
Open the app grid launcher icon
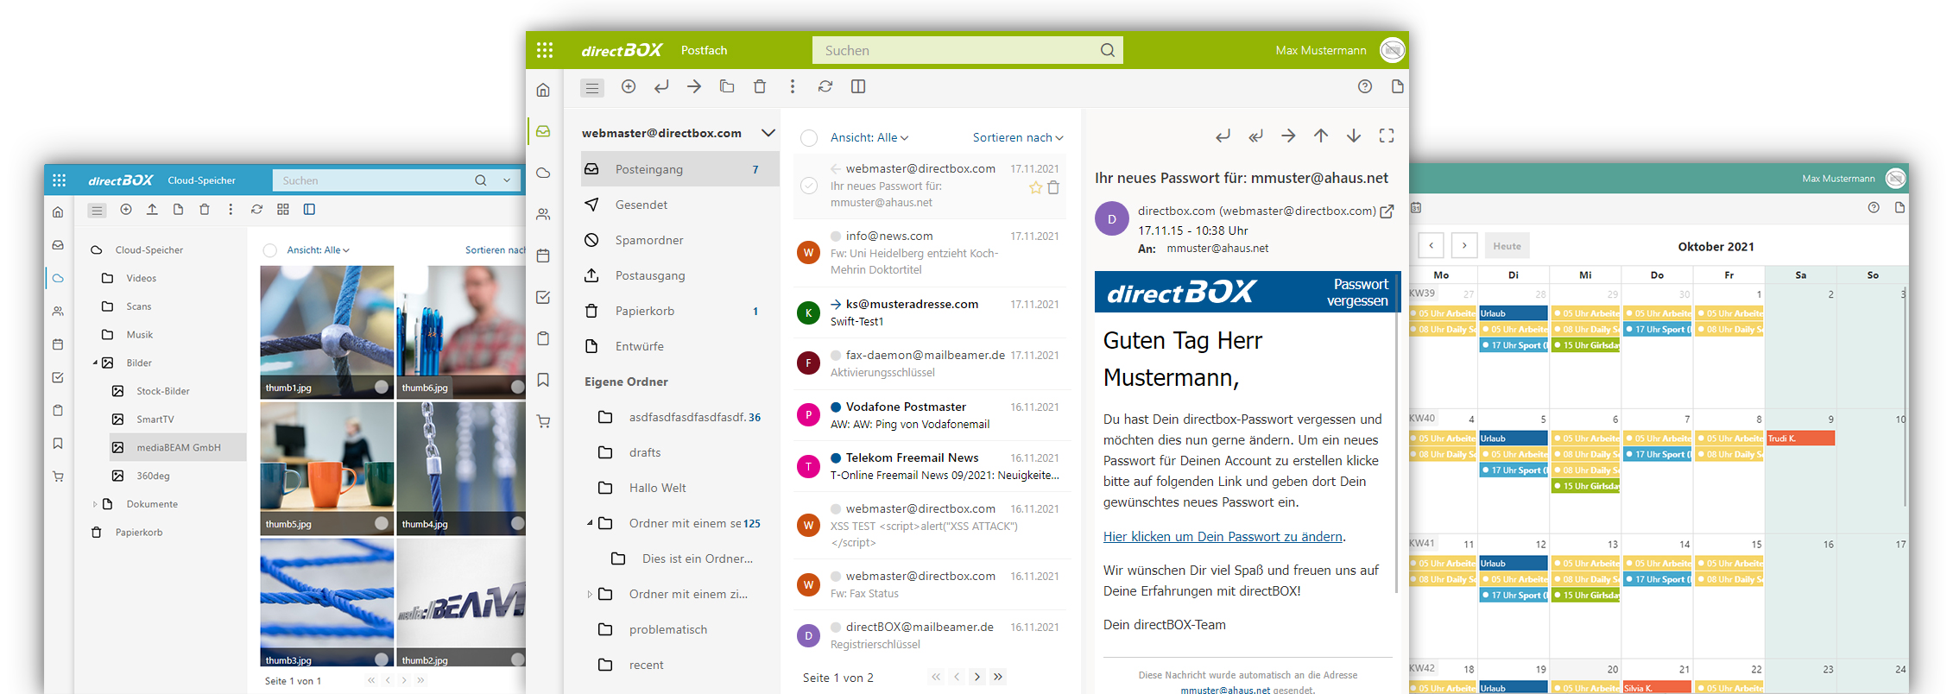[545, 50]
